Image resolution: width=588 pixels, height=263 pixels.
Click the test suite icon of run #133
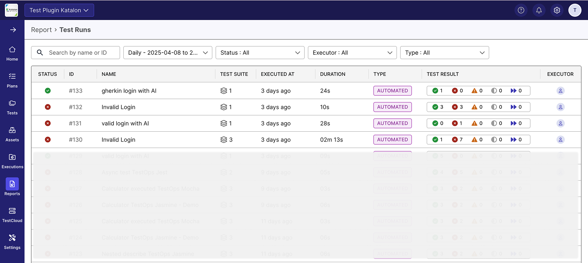(223, 91)
